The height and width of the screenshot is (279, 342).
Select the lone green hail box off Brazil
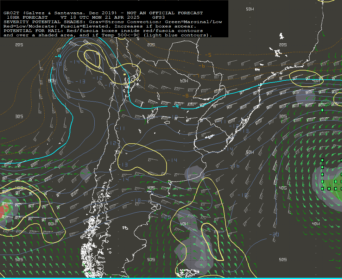322,110
